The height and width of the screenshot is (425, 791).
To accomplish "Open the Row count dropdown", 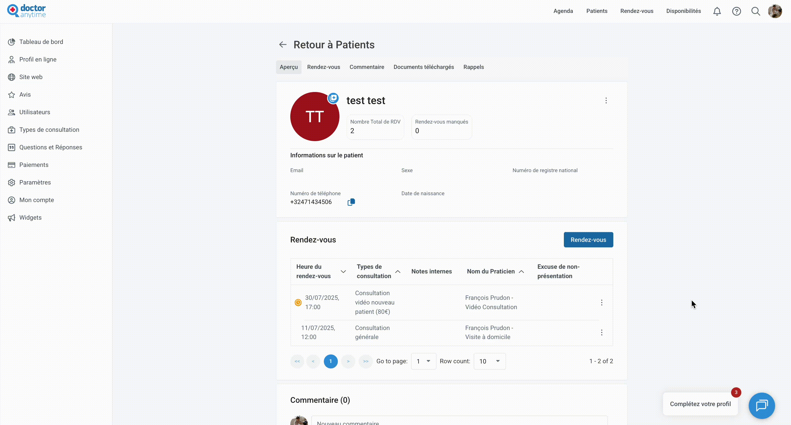I will click(x=489, y=361).
